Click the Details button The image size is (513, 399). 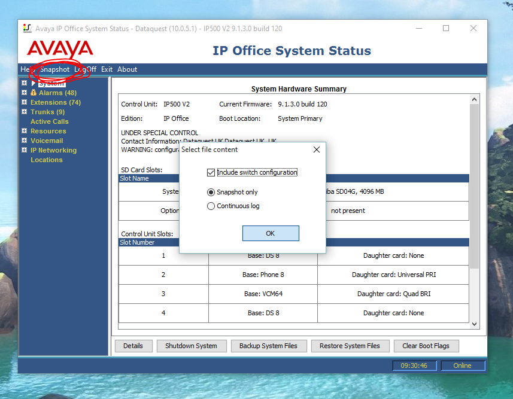coord(133,346)
